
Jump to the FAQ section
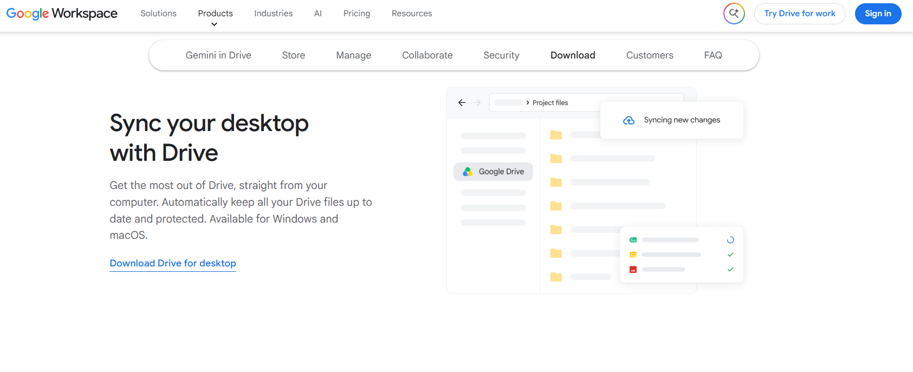click(x=713, y=55)
